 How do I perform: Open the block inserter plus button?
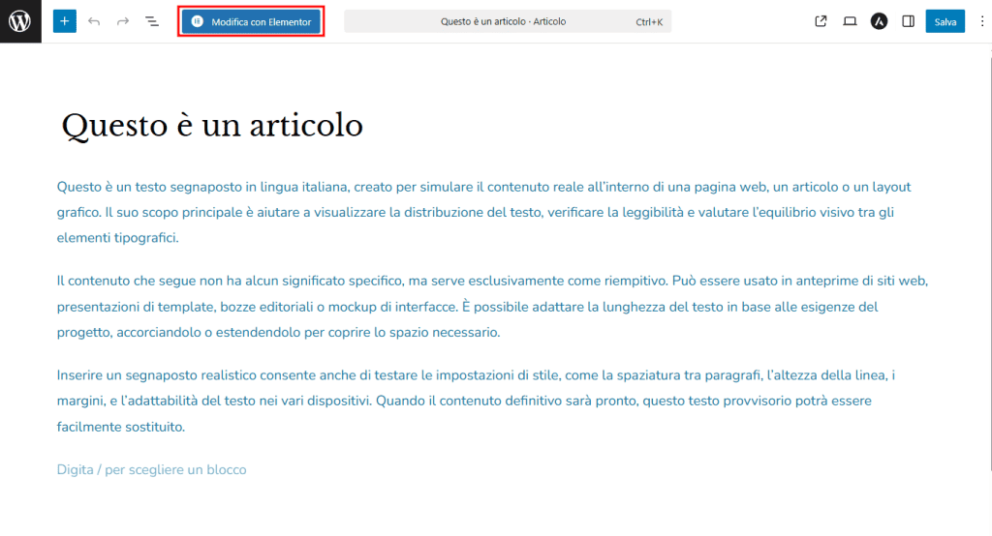tap(65, 21)
